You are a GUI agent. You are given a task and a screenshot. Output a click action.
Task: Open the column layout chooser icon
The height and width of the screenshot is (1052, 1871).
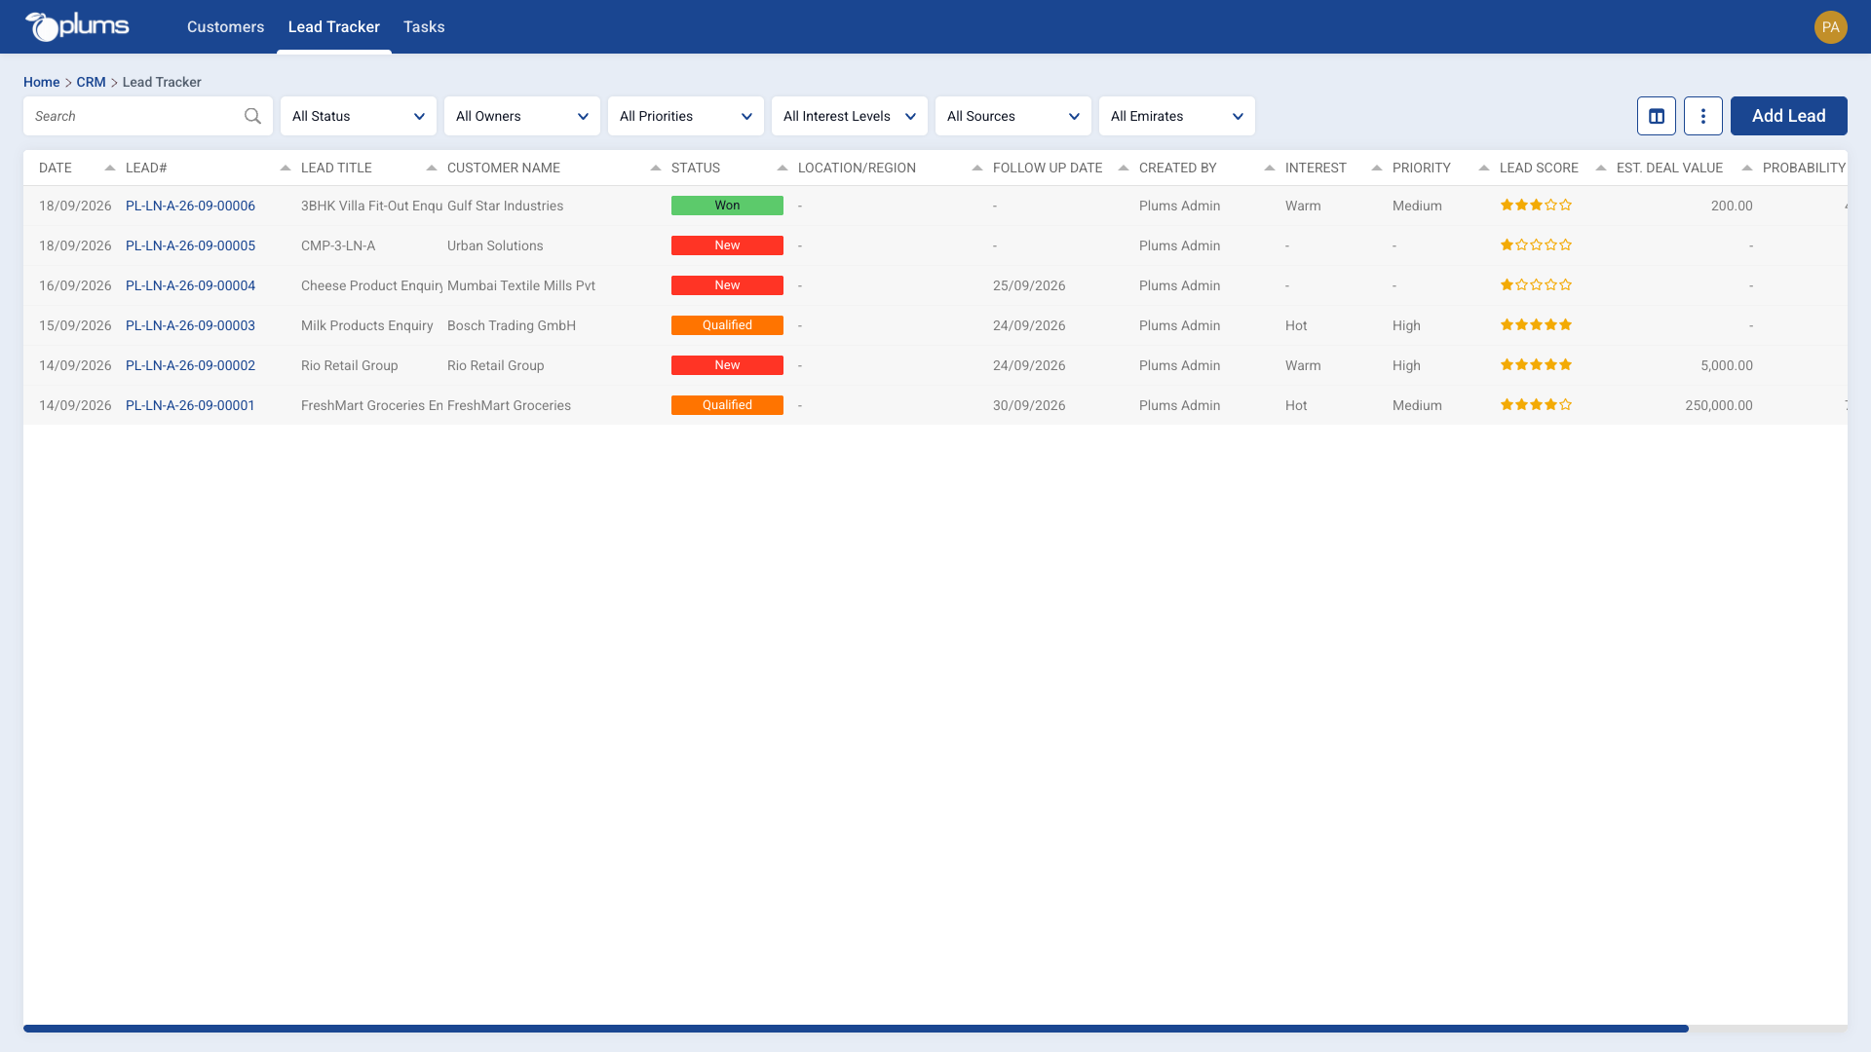click(1657, 116)
